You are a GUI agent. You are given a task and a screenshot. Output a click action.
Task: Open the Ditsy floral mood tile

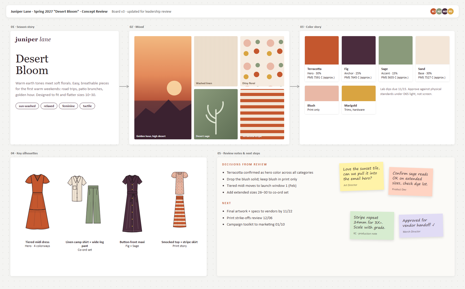click(x=262, y=61)
